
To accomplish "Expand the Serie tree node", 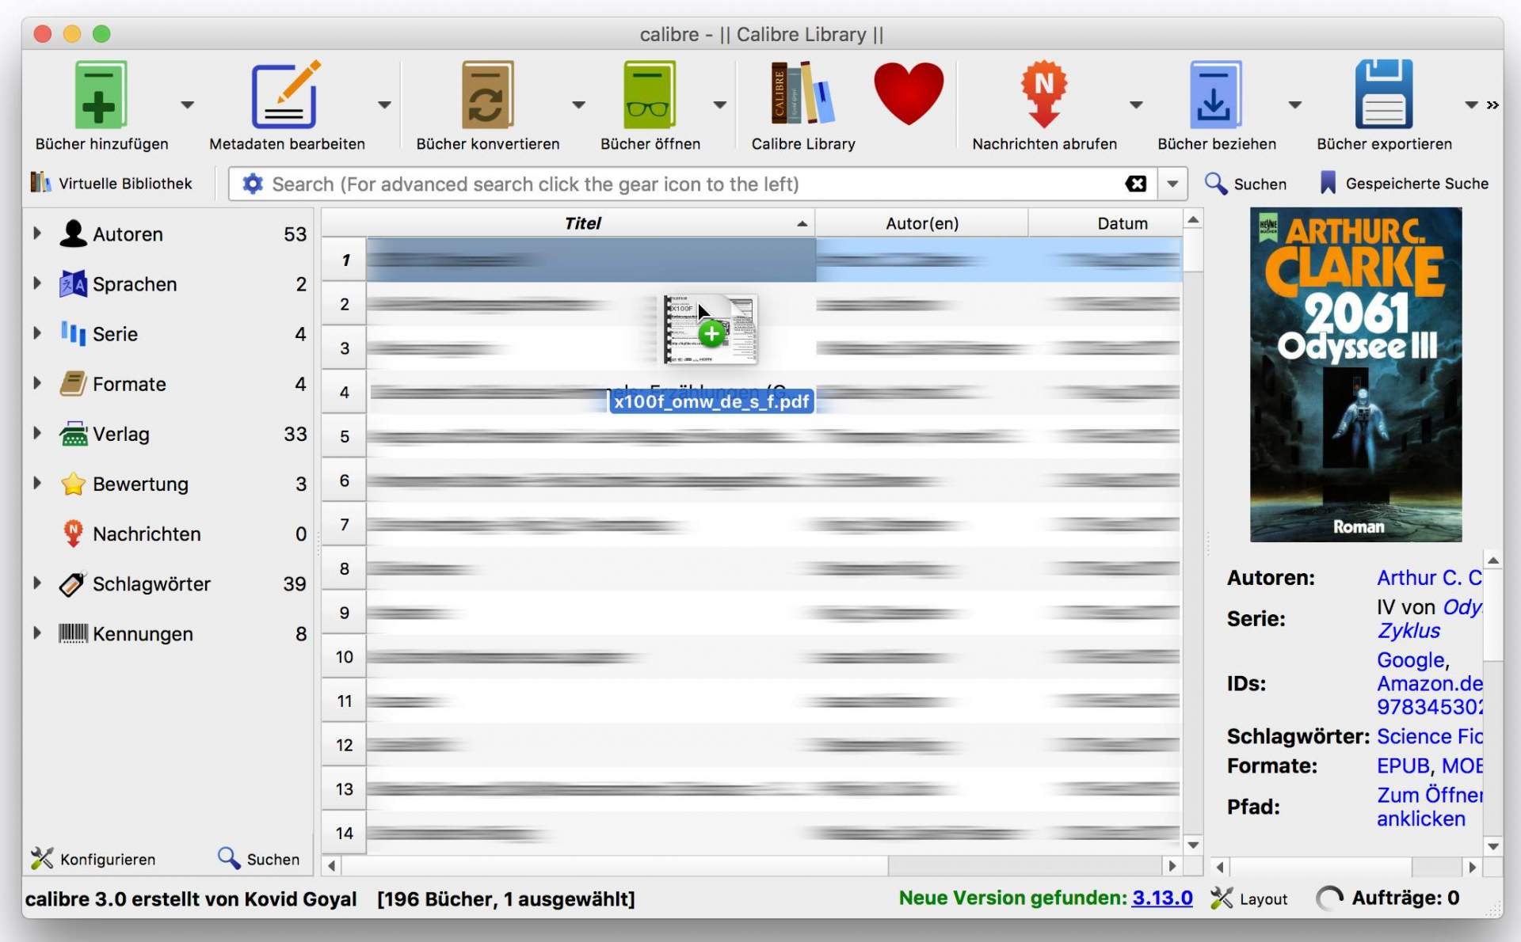I will tap(37, 332).
